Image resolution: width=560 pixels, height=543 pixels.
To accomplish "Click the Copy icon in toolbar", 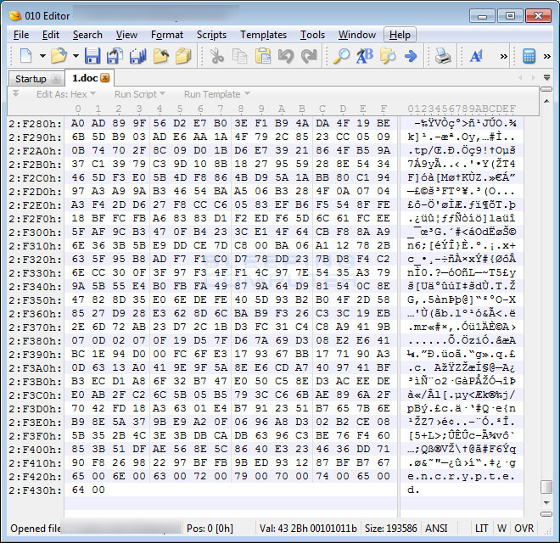I will [x=239, y=56].
